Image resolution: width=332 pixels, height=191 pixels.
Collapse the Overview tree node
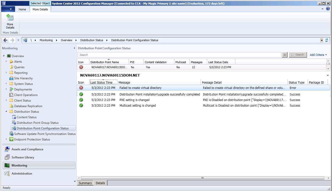(4, 56)
